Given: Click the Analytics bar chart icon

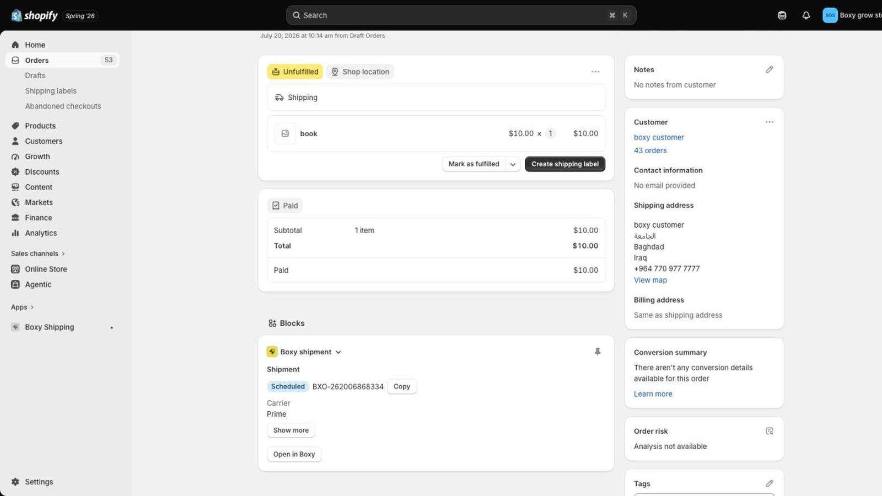Looking at the screenshot, I should coord(15,233).
